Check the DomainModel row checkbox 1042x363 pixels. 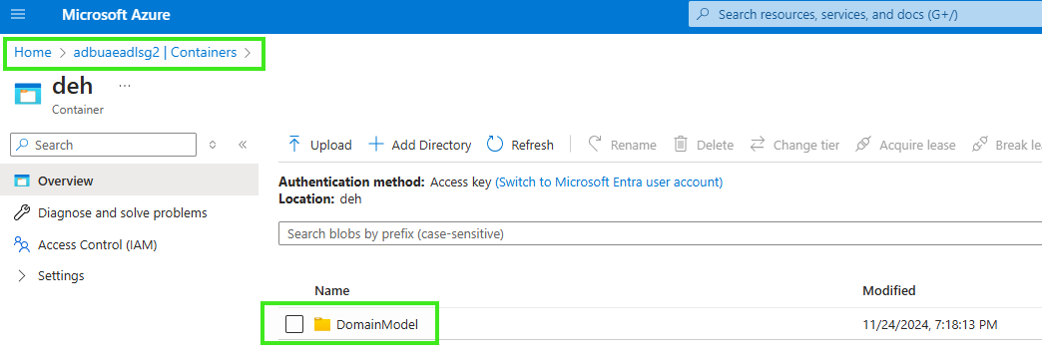[x=294, y=324]
